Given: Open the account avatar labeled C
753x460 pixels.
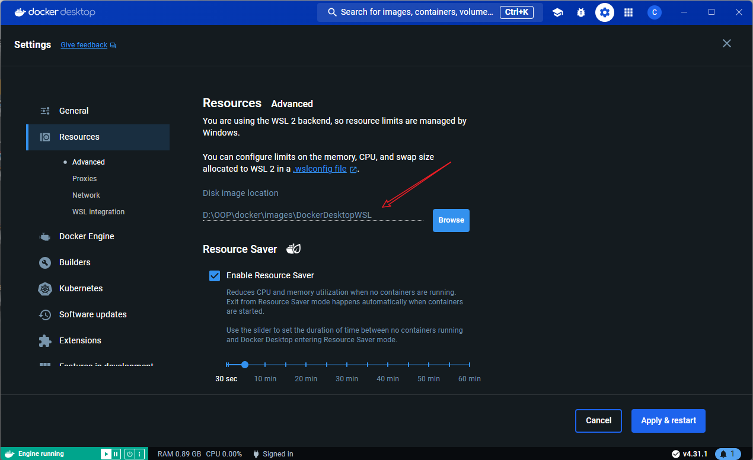Looking at the screenshot, I should click(x=655, y=12).
